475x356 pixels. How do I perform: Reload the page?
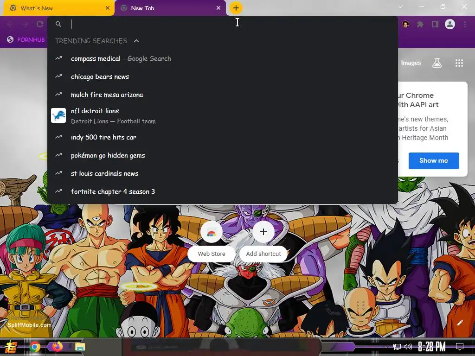40,24
